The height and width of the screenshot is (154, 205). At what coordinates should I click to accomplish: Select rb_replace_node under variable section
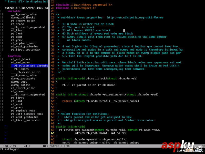coord(23,43)
